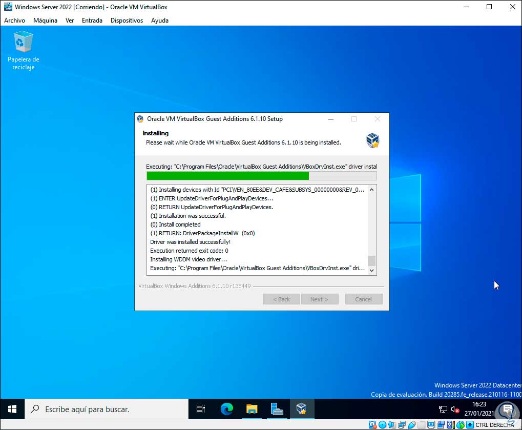
Task: Select the '(1) Installation was successful.' line
Action: click(188, 216)
